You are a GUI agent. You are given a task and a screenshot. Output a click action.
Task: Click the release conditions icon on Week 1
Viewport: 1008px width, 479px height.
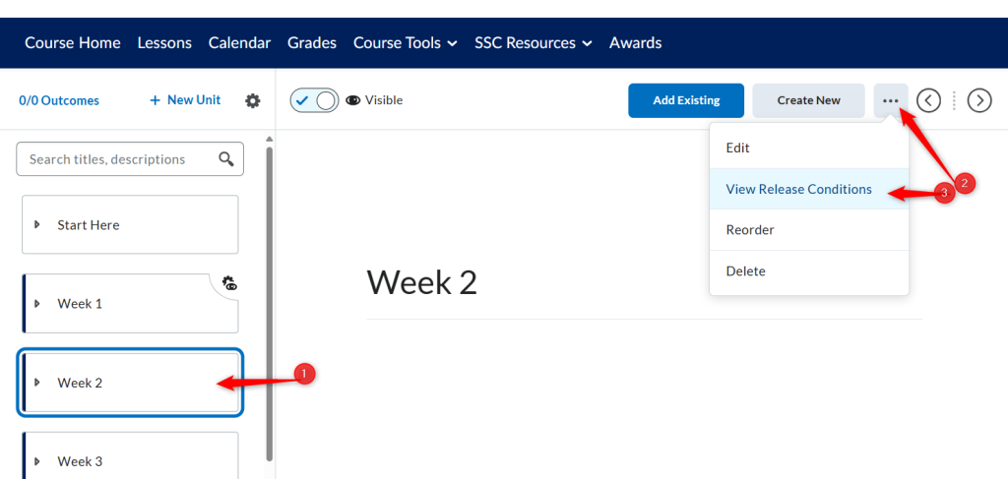pos(229,283)
